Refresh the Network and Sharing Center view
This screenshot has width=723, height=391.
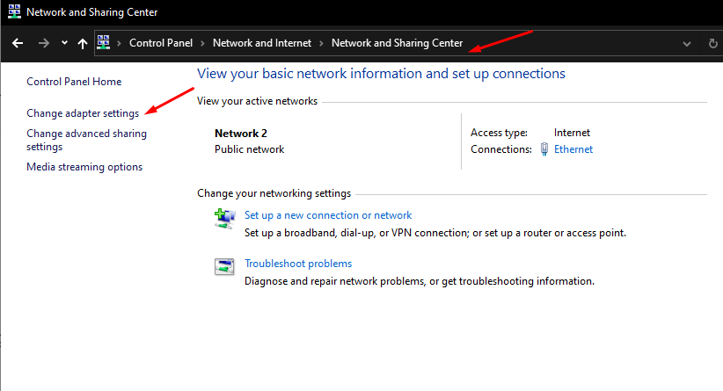tap(712, 43)
